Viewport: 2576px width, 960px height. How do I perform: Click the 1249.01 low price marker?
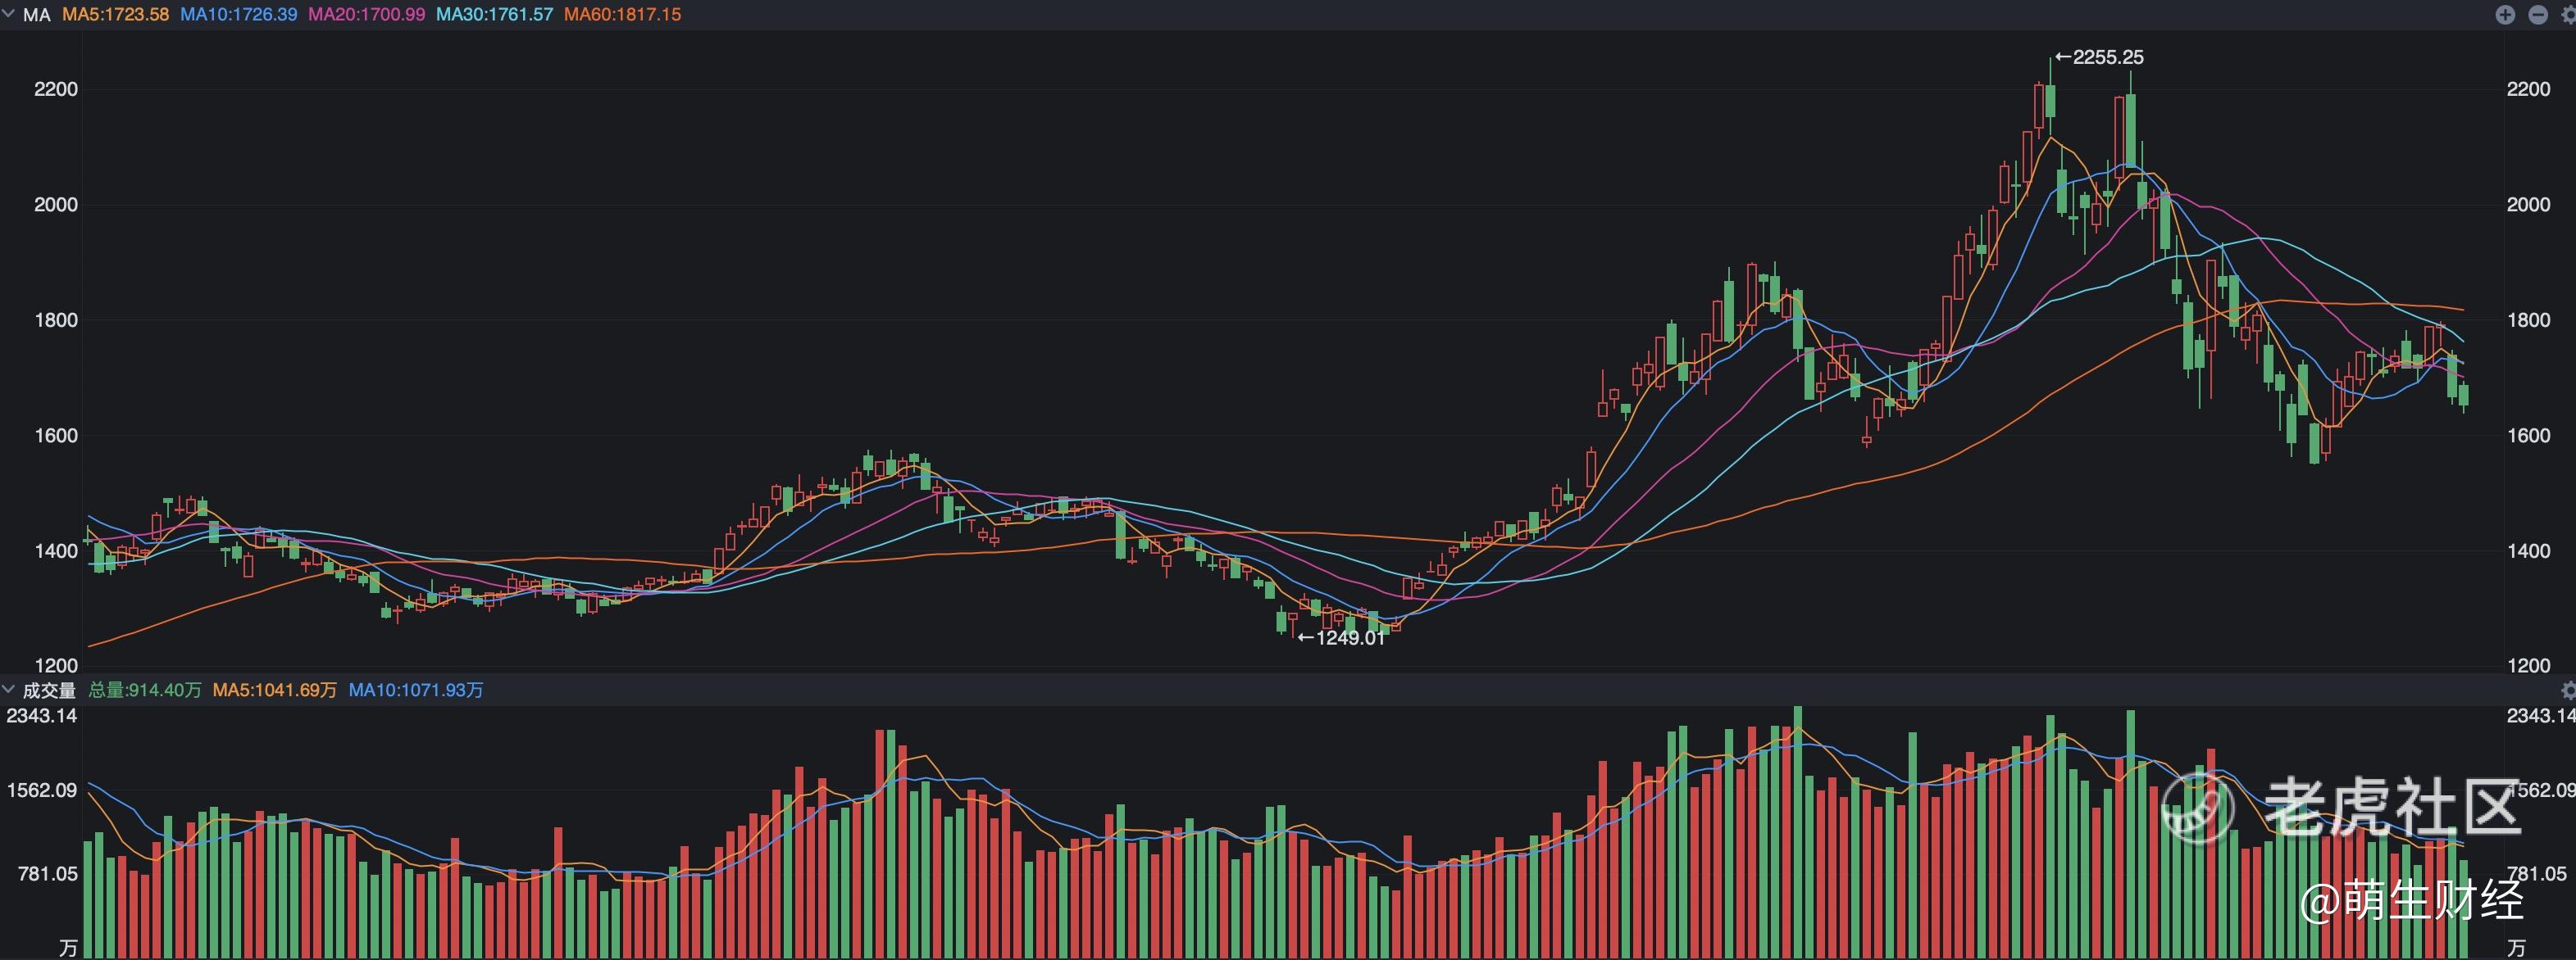coord(1341,637)
